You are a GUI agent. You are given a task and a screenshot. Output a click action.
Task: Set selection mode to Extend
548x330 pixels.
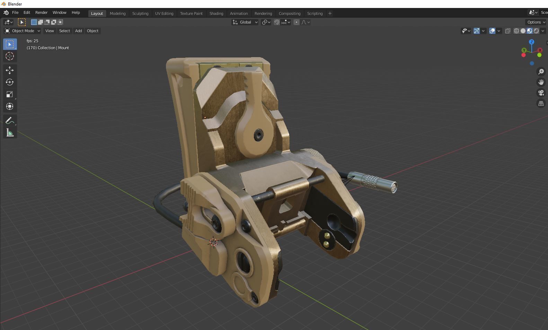pos(41,22)
